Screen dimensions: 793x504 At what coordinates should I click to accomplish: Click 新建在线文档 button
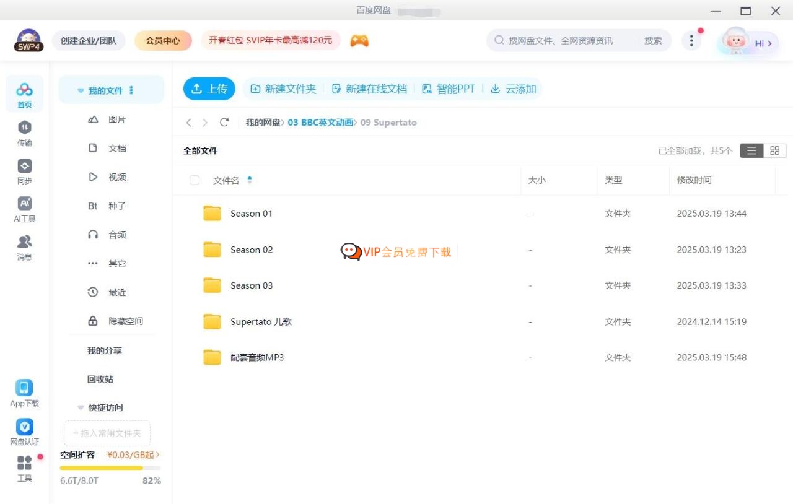pos(369,89)
